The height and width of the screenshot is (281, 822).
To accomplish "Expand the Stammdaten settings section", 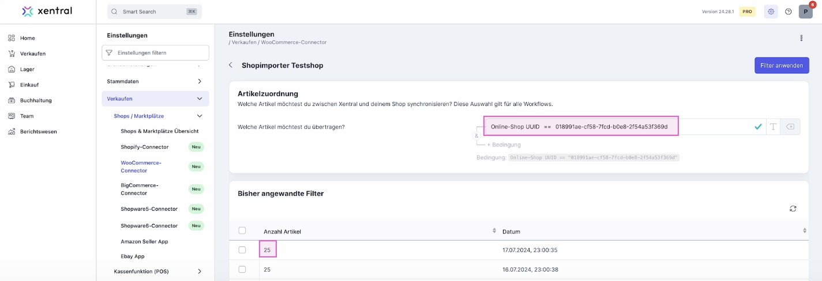I will (200, 81).
